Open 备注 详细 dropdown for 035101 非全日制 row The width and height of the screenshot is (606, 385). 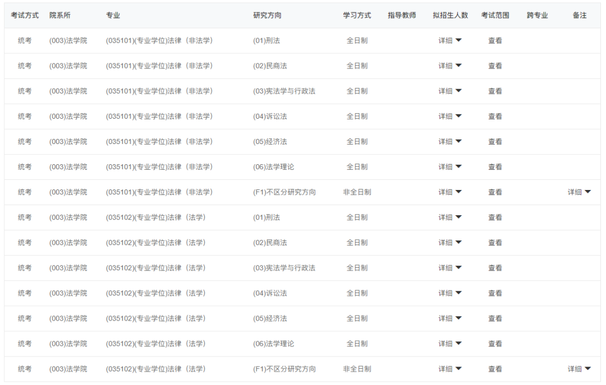(x=579, y=192)
